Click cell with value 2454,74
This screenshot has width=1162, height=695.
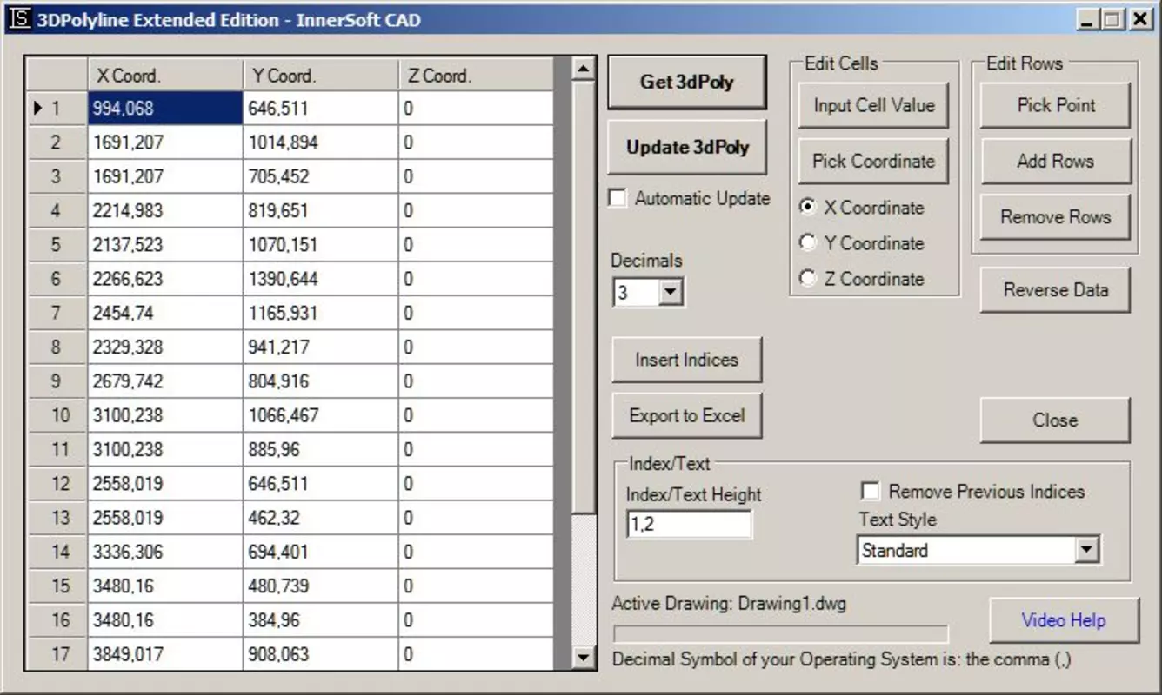pyautogui.click(x=165, y=313)
